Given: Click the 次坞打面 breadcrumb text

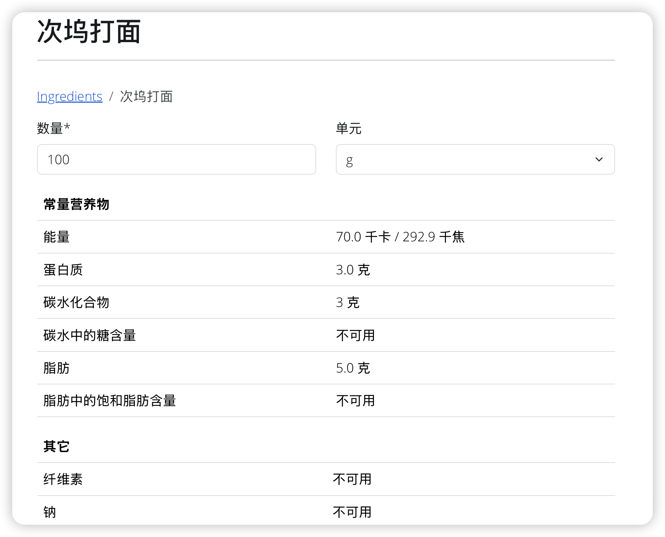Looking at the screenshot, I should point(146,97).
